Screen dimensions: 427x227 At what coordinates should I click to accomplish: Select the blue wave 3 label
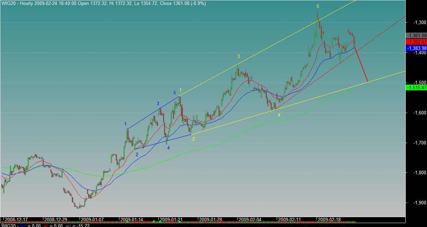[x=158, y=103]
